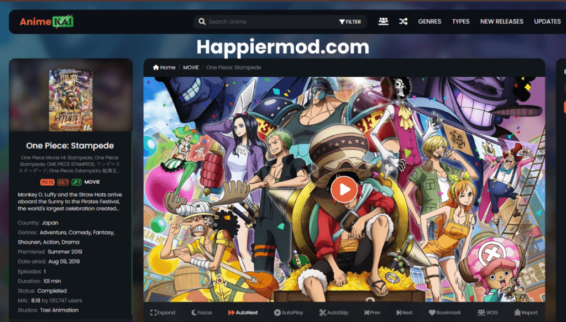Click the random shuffle anime icon

point(403,22)
